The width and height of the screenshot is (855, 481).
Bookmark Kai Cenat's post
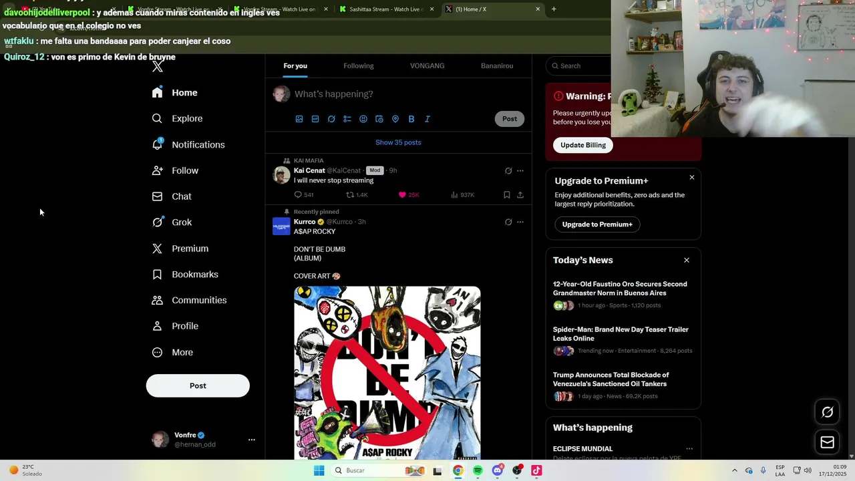(x=507, y=195)
